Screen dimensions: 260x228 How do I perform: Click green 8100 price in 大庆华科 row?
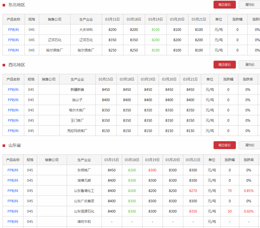click(156, 30)
